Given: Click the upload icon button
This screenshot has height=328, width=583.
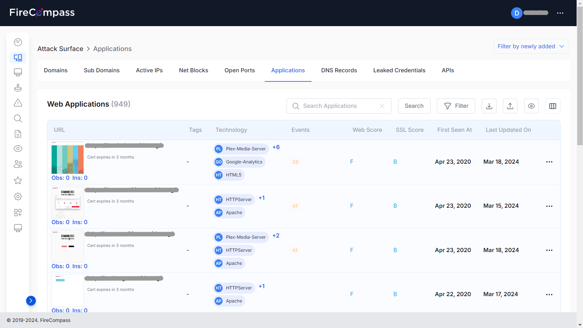Looking at the screenshot, I should 510,106.
